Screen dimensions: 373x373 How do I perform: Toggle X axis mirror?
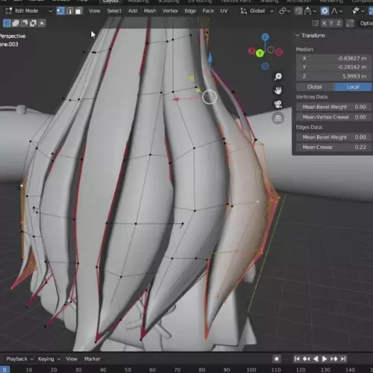tap(325, 23)
